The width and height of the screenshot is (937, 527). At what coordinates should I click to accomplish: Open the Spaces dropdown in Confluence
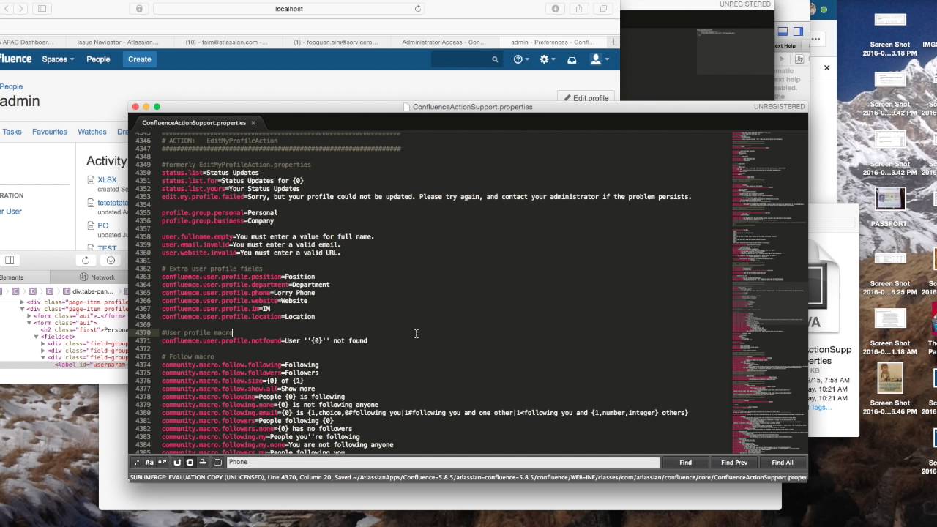pyautogui.click(x=58, y=59)
